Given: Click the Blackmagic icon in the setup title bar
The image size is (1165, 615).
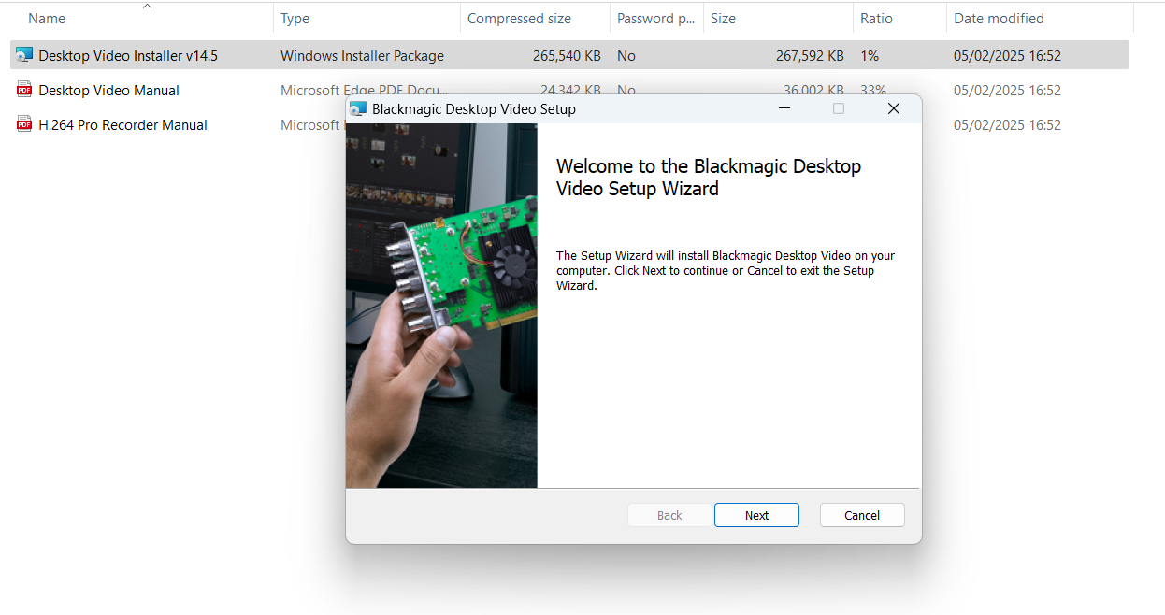Looking at the screenshot, I should pyautogui.click(x=357, y=108).
